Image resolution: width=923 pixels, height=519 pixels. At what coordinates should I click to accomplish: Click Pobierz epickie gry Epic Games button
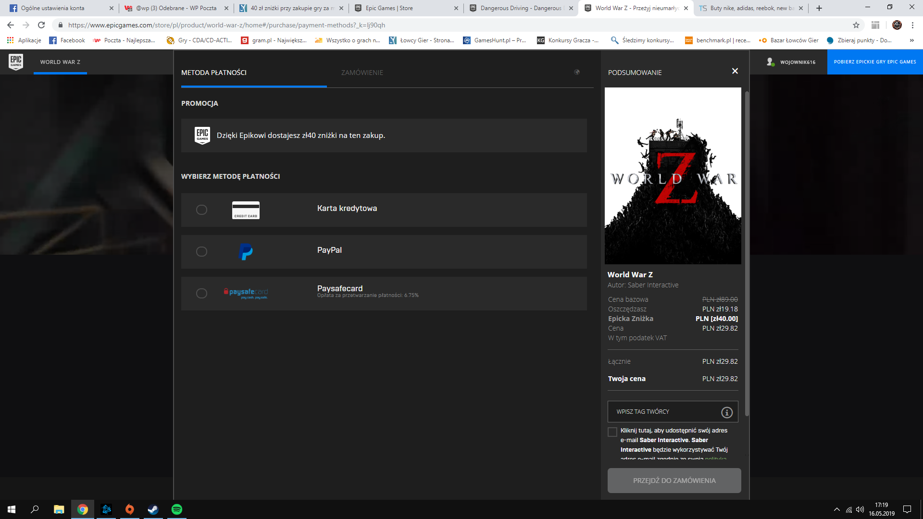(x=875, y=62)
